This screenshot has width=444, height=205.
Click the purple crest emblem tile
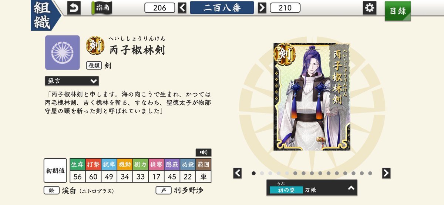[x=62, y=53]
